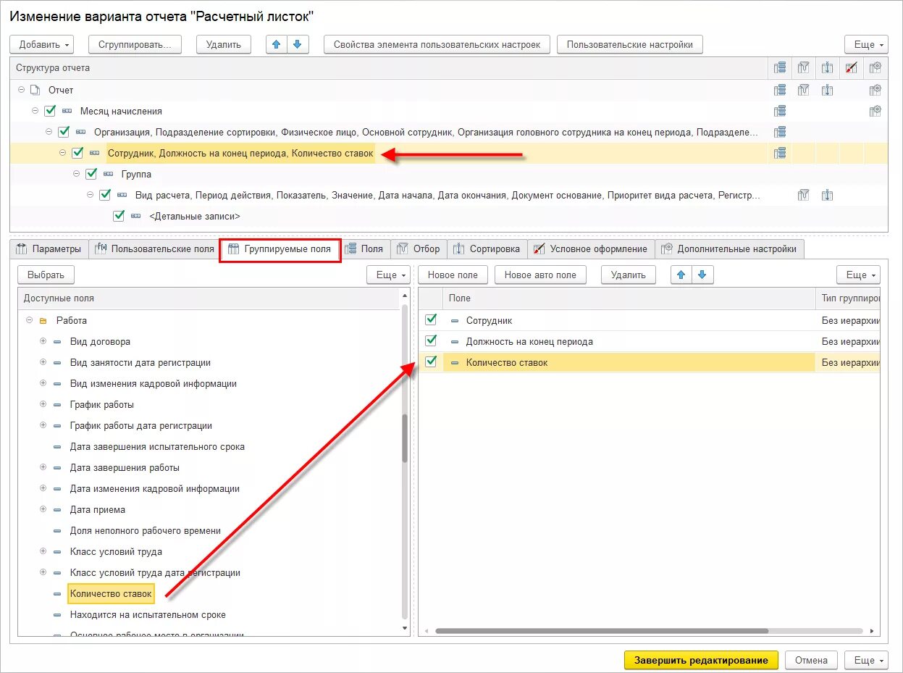Toggle the Сотрудник, Должность grouping checkbox in the structure
903x673 pixels.
pyautogui.click(x=77, y=154)
